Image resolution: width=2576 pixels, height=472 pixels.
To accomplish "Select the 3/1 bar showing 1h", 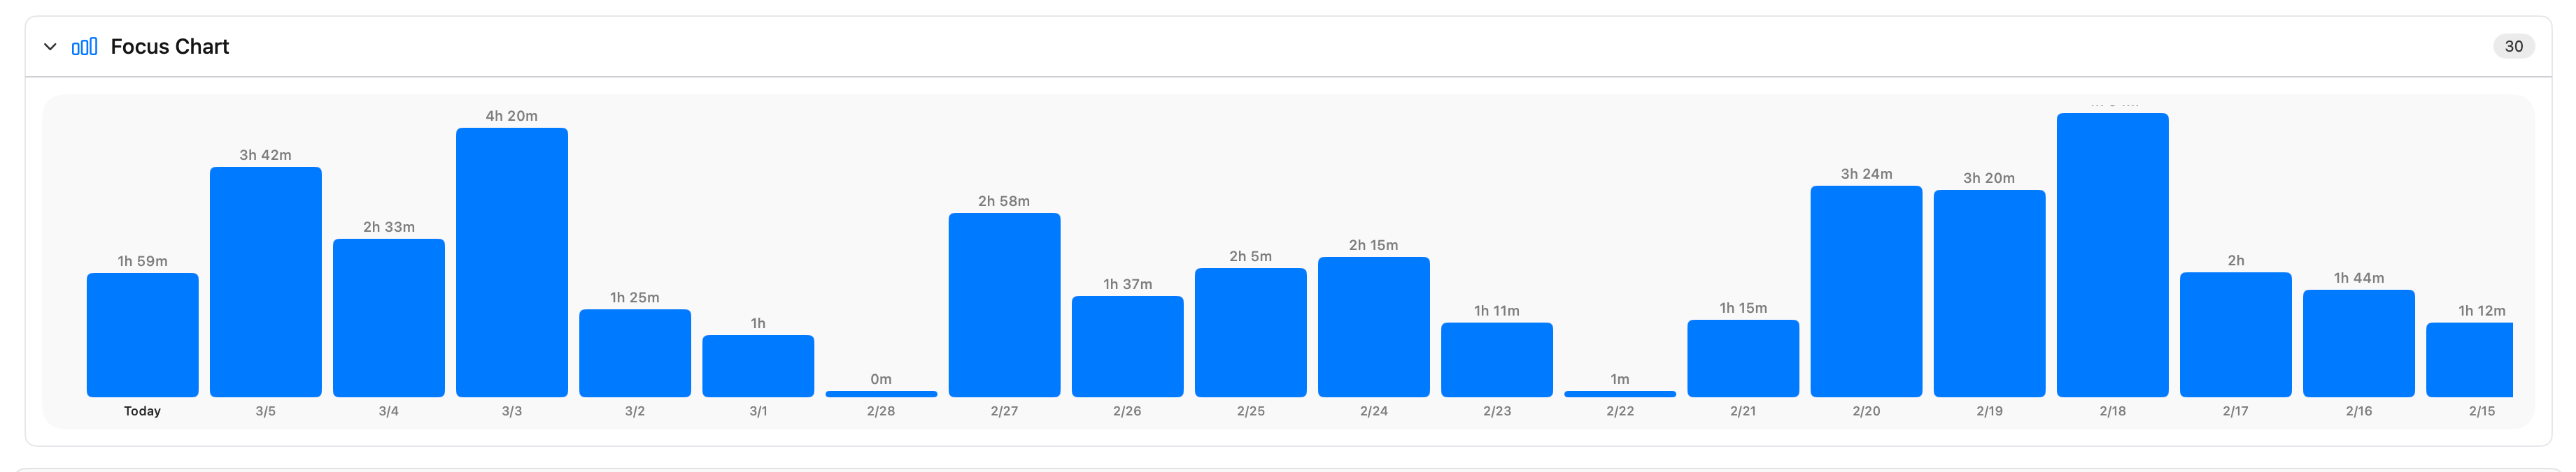I will coord(758,367).
